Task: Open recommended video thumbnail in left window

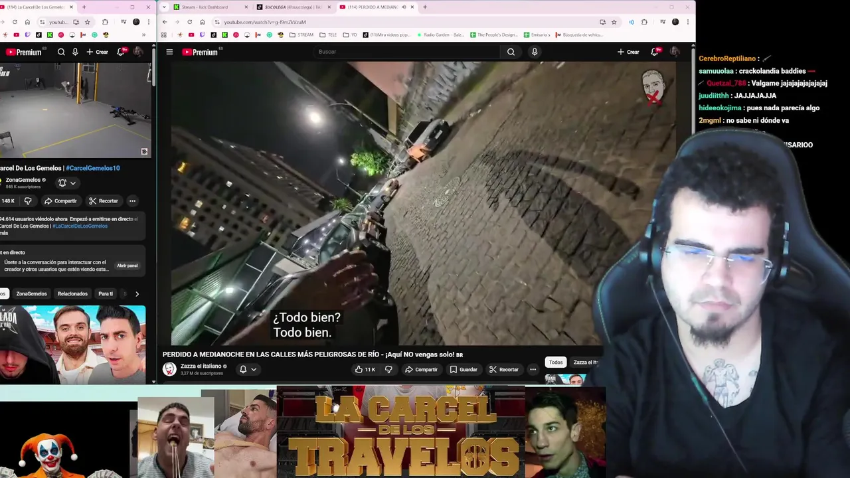Action: [x=72, y=344]
